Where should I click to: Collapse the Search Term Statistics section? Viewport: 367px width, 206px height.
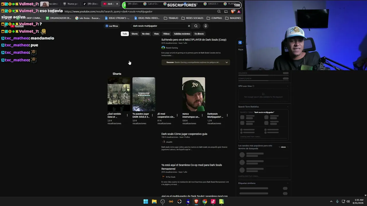288,107
